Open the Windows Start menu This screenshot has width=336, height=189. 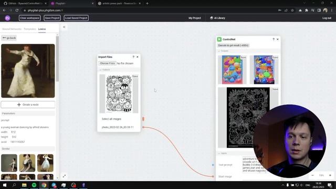click(x=5, y=185)
